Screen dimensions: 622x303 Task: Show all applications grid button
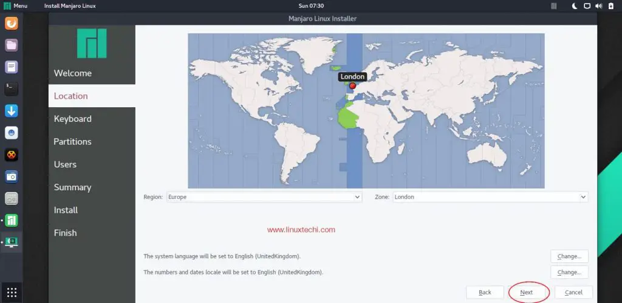pyautogui.click(x=12, y=293)
